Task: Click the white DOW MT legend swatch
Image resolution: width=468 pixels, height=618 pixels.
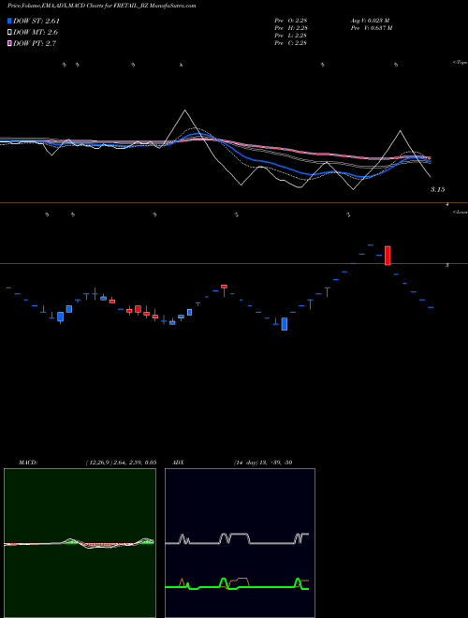Action: point(9,33)
